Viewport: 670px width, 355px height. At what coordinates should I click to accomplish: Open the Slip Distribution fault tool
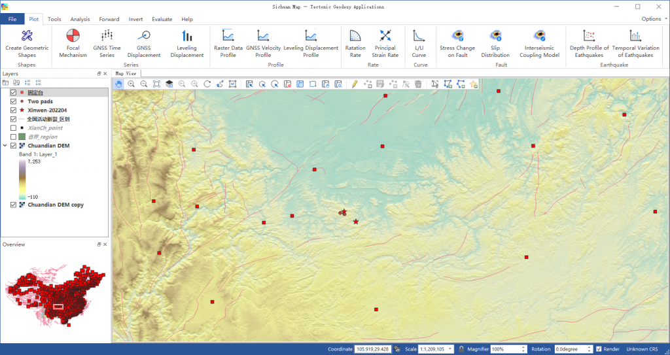coord(495,37)
